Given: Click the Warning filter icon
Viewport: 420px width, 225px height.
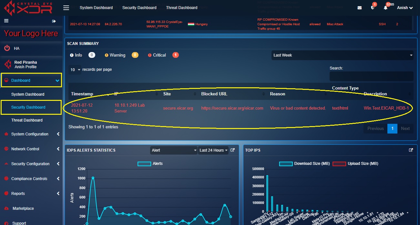Looking at the screenshot, I should tap(107, 55).
